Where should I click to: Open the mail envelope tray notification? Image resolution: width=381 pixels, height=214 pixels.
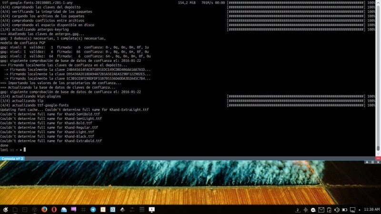pyautogui.click(x=321, y=210)
